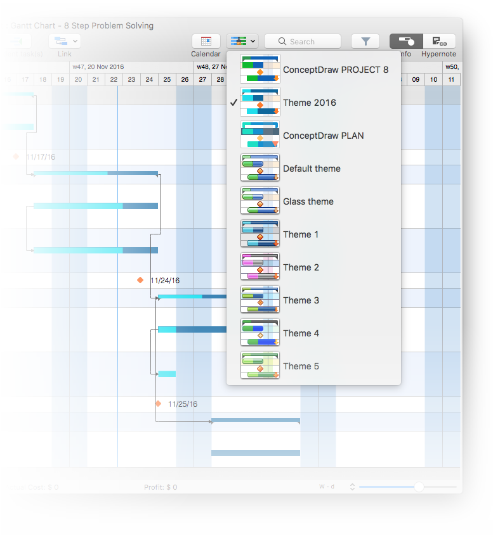Select the checked Theme 2016 entry
Image resolution: width=493 pixels, height=536 pixels.
[313, 103]
